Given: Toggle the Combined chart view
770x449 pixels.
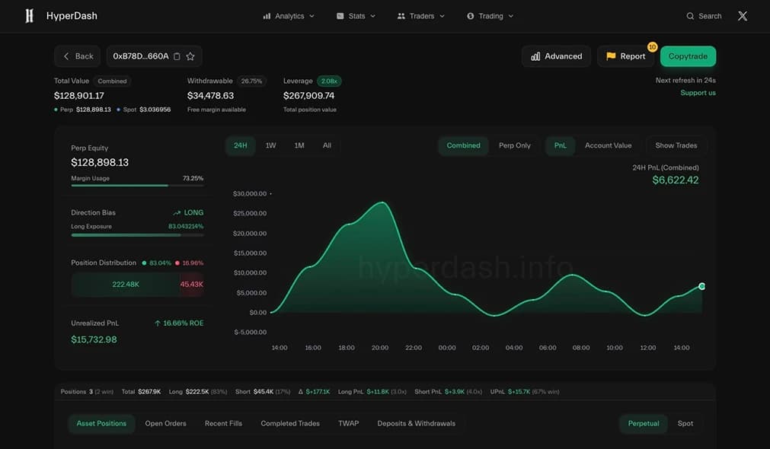Looking at the screenshot, I should (x=463, y=145).
